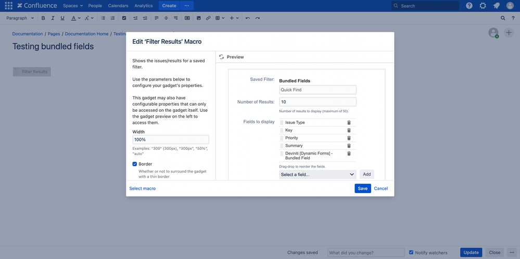
Task: Open the notifications icon
Action: [x=497, y=6]
